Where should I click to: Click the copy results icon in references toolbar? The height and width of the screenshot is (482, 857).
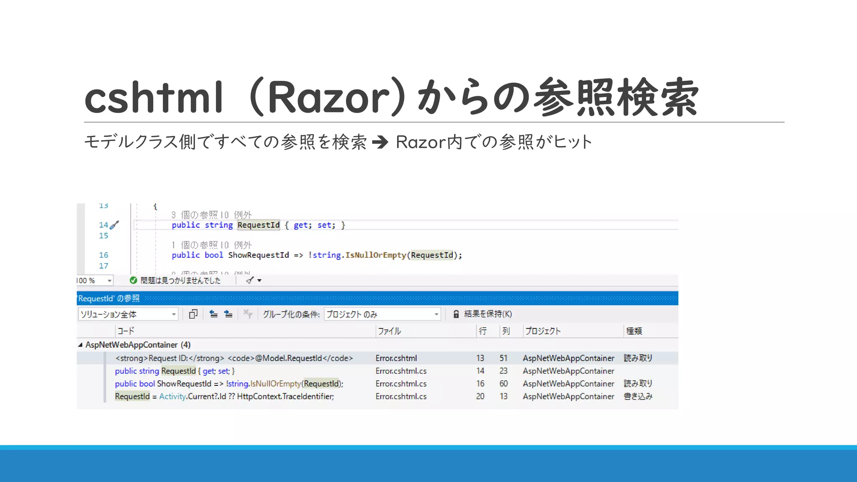tap(193, 314)
